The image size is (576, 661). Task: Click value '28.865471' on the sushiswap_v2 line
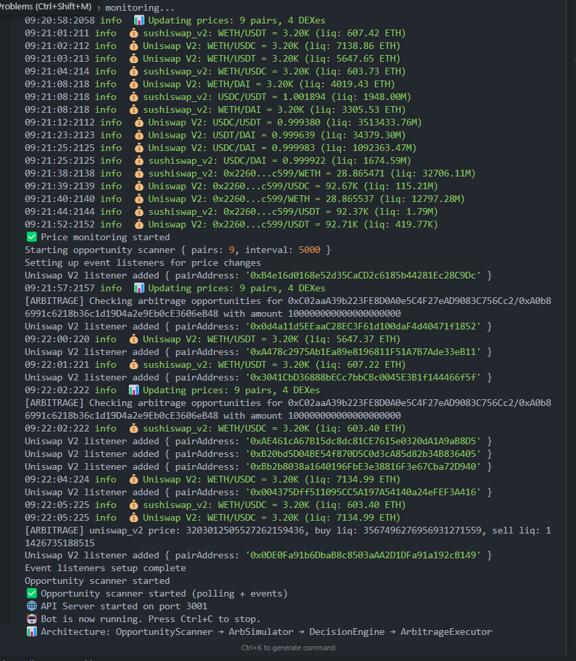tap(361, 173)
